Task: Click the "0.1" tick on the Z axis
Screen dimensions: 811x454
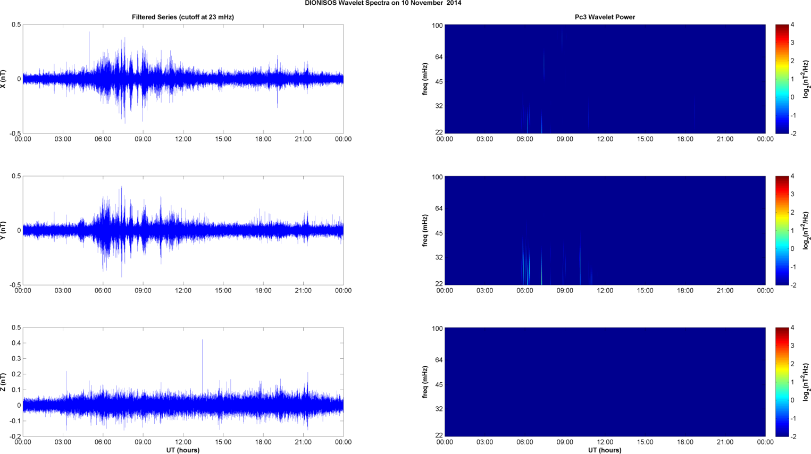Action: coord(16,390)
